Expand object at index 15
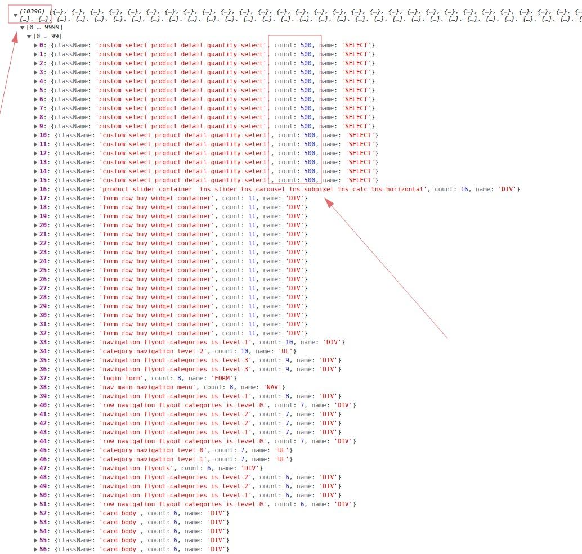The width and height of the screenshot is (582, 554). coord(35,180)
